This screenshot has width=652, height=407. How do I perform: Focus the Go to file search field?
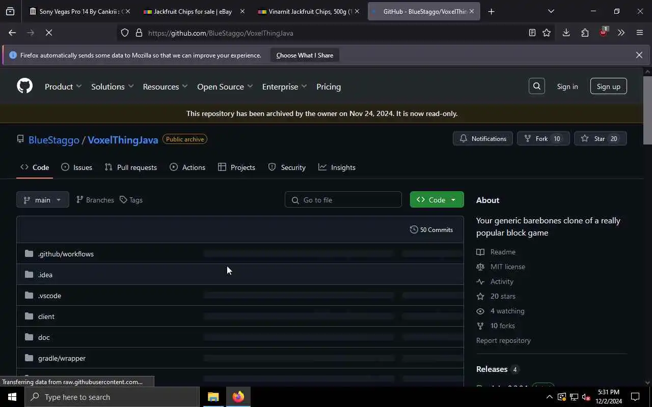343,200
